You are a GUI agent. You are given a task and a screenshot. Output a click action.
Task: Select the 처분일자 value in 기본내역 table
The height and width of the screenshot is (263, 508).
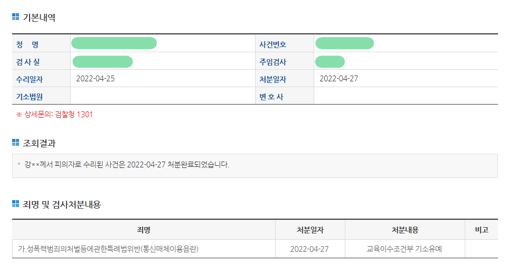tap(339, 79)
